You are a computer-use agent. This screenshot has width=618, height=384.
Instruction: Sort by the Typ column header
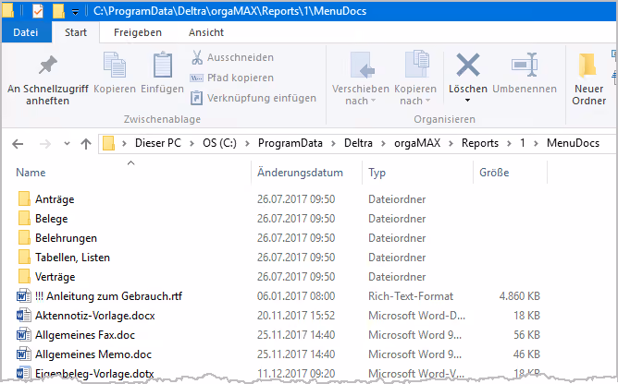coord(377,173)
